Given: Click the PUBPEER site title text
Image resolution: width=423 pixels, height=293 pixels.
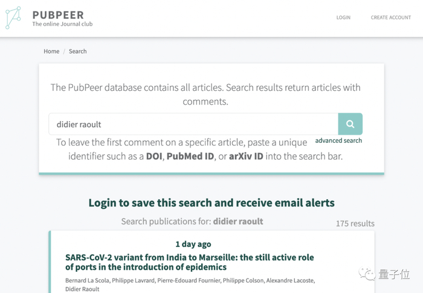Looking at the screenshot, I should point(58,15).
